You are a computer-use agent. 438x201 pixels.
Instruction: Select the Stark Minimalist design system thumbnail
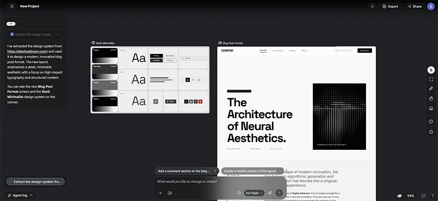150,80
